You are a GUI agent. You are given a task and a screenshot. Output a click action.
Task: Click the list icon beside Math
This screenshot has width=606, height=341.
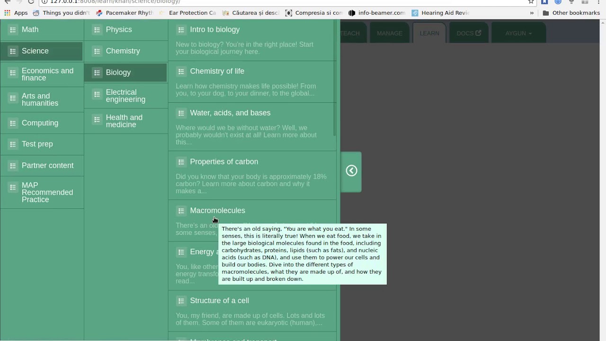(x=13, y=29)
